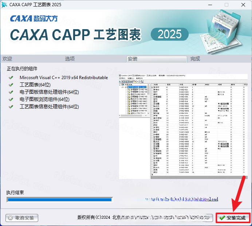252x226 pixels.
Task: Select the 欢迎 step tab
Action: point(7,59)
